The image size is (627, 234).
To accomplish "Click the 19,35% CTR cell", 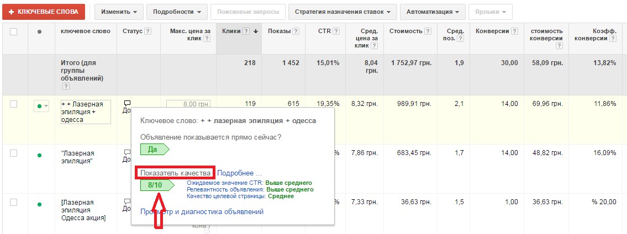I will 328,104.
